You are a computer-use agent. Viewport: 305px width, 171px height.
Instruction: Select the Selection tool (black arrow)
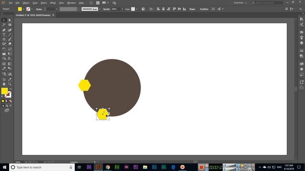coord(4,20)
